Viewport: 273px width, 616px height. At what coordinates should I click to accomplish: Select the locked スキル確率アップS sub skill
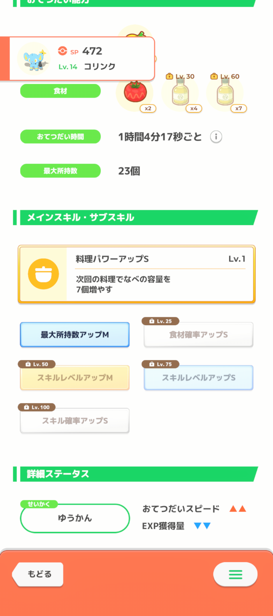pos(75,421)
